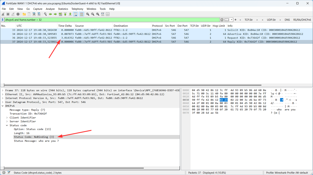Image resolution: width=313 pixels, height=175 pixels.
Task: Open the File menu
Action: coord(4,9)
